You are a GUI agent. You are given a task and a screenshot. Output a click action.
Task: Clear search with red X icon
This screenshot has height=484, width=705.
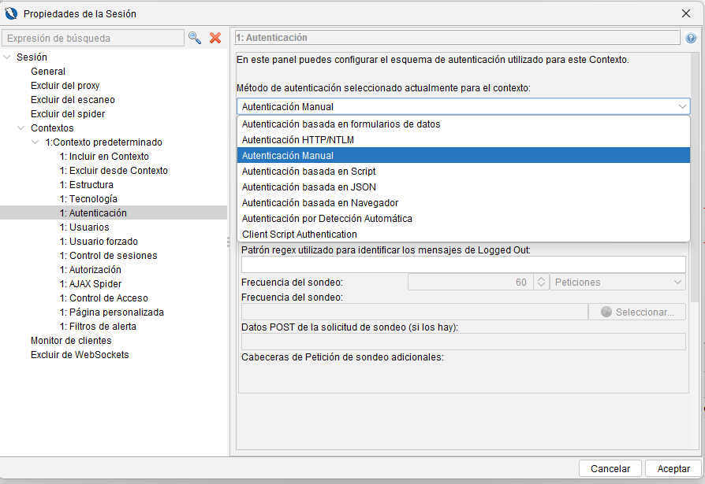click(215, 38)
